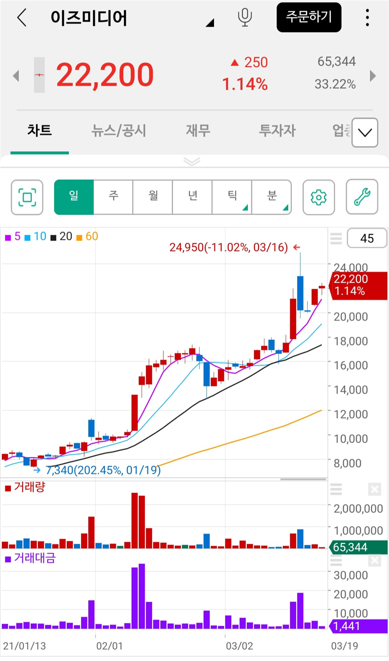Close the 거래대금 panel
389x661 pixels.
pos(374,560)
